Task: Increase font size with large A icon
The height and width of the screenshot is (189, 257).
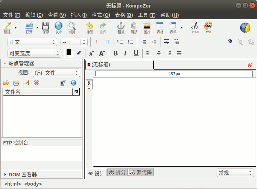Action: click(102, 53)
